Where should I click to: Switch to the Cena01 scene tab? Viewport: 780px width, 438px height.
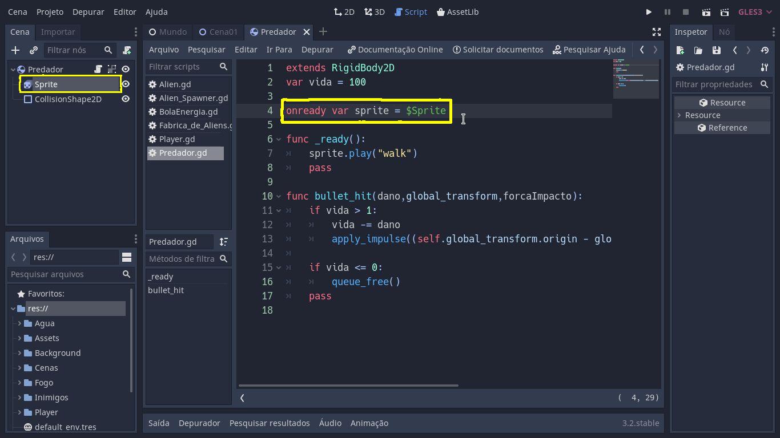tap(218, 32)
